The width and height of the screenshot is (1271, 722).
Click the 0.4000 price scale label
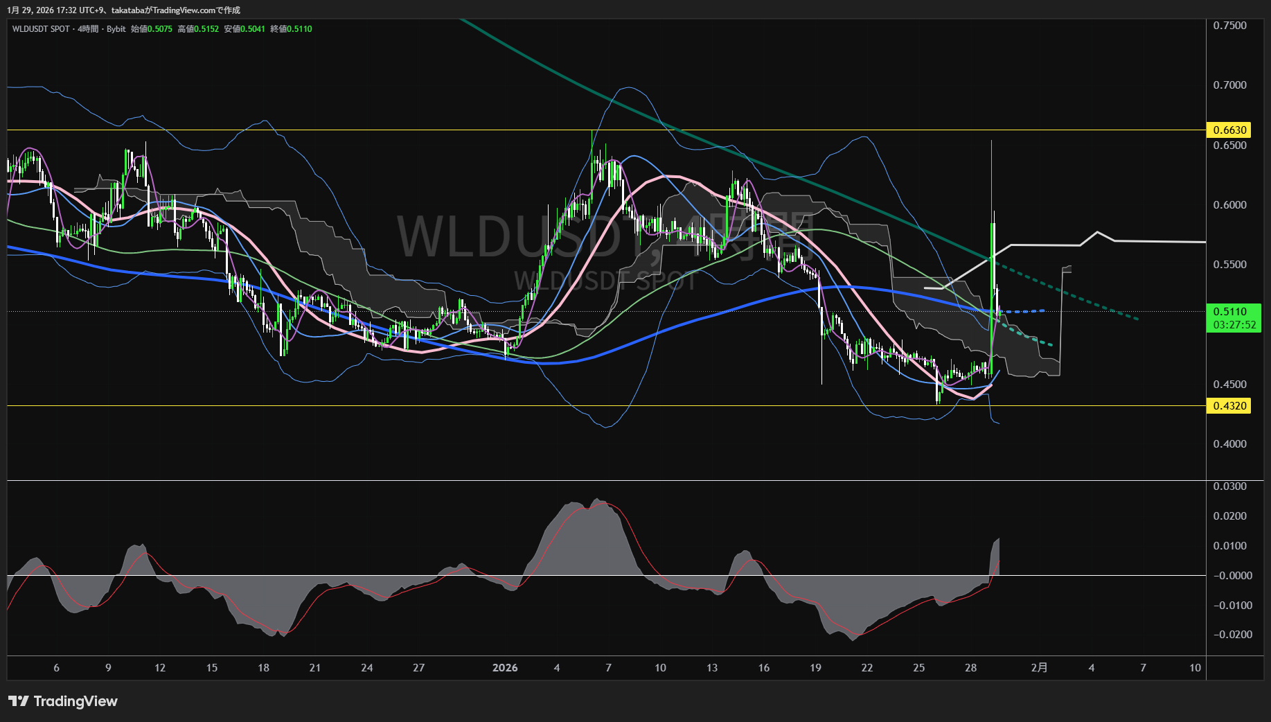click(x=1229, y=444)
